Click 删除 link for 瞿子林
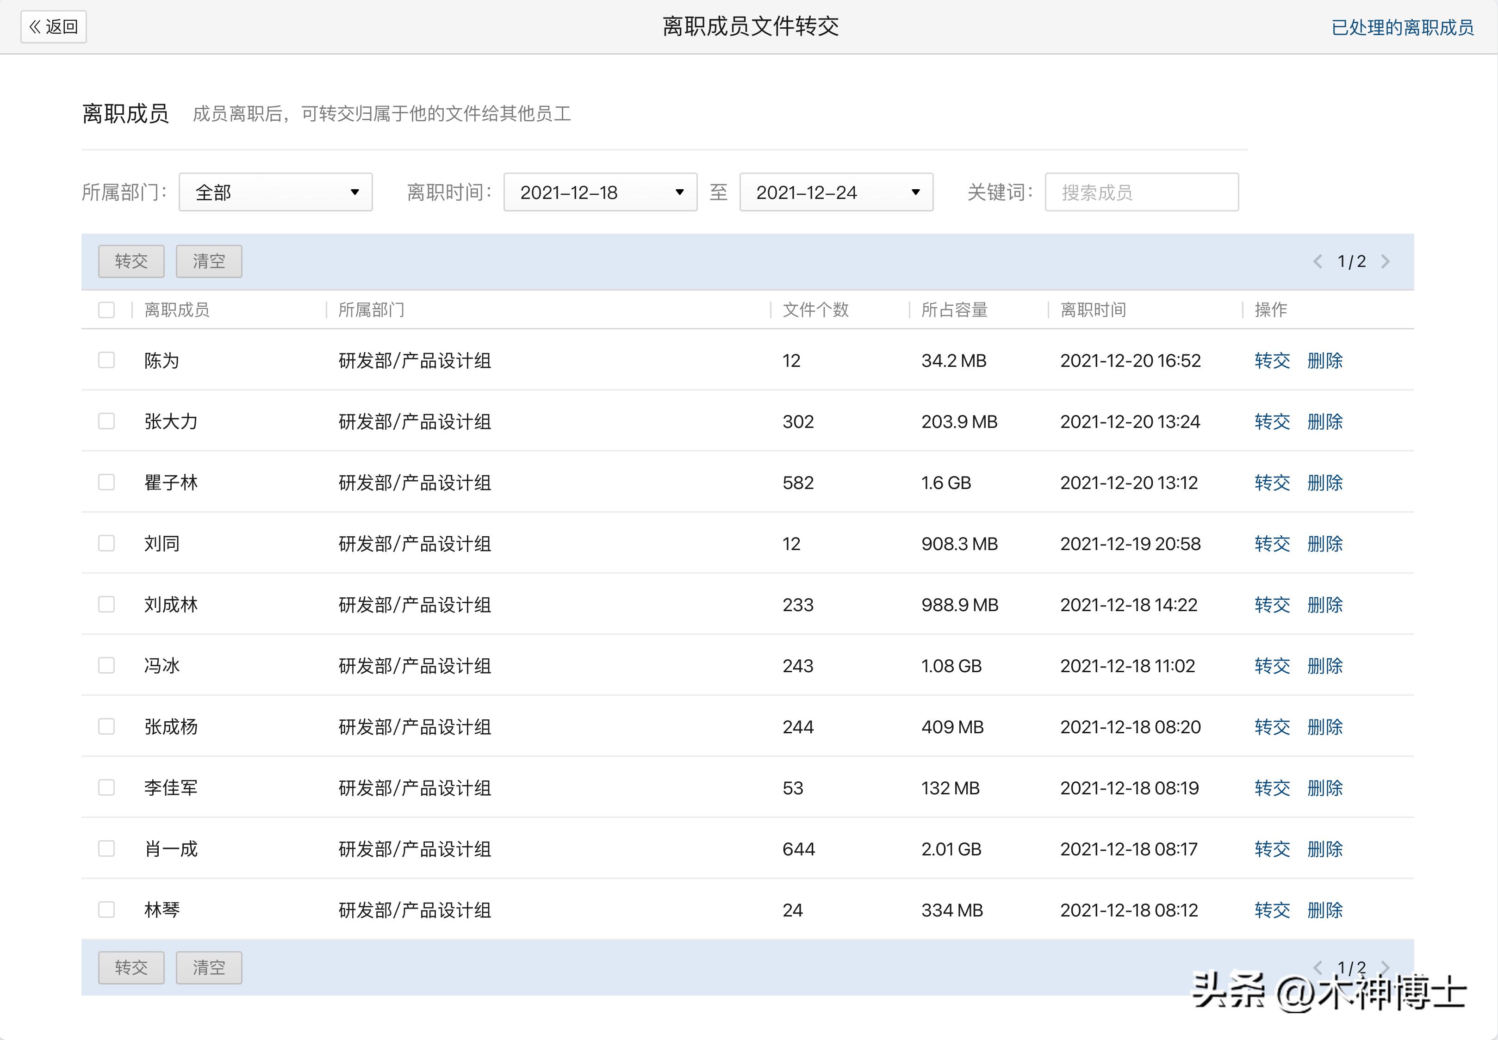Viewport: 1498px width, 1040px height. (1326, 482)
